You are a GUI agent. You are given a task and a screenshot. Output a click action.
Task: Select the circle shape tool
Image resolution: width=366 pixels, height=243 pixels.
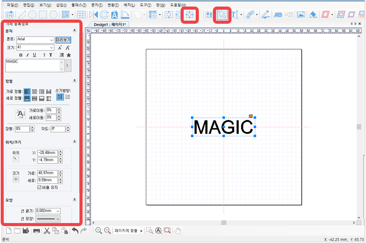coord(32,14)
